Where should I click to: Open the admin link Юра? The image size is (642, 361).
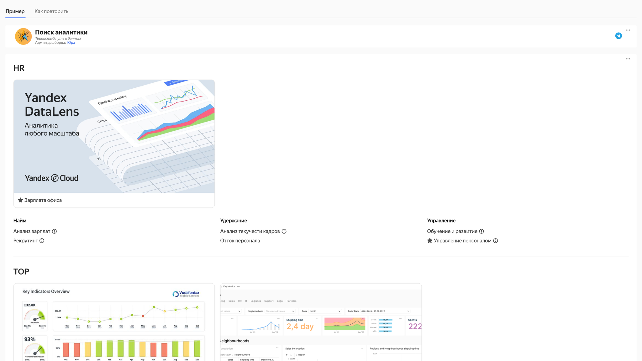[71, 43]
